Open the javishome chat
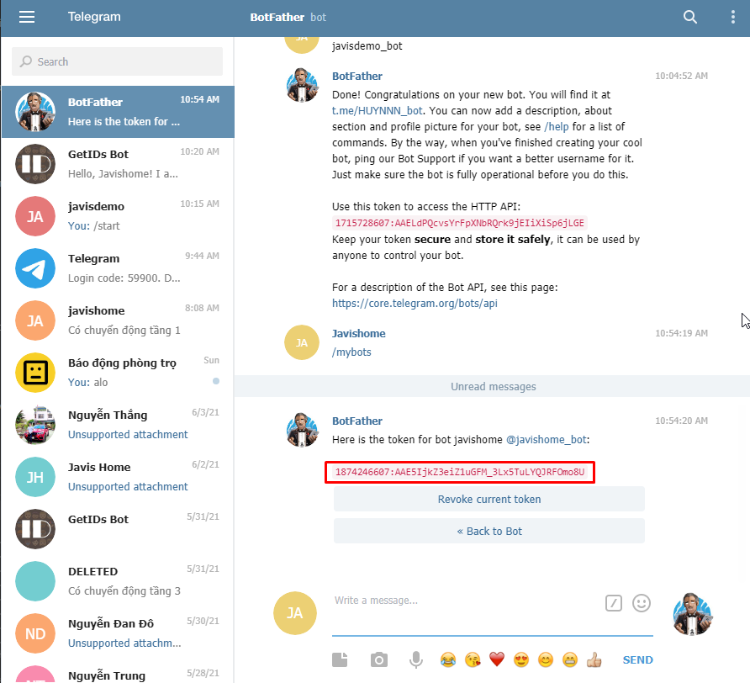This screenshot has width=750, height=683. point(118,320)
